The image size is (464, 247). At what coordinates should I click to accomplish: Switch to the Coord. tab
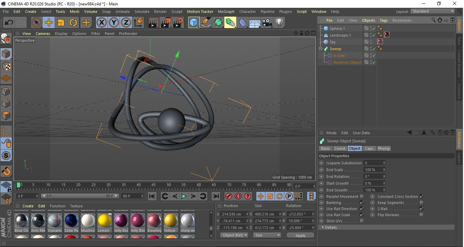[x=340, y=148]
